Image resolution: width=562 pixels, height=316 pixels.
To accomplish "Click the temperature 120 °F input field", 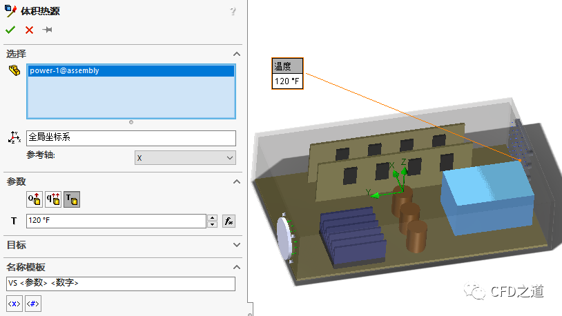I will 115,221.
